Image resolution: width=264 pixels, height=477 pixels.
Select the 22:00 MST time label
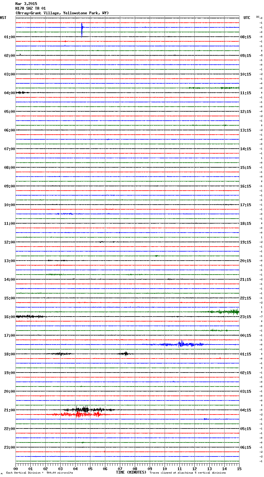[10, 429]
